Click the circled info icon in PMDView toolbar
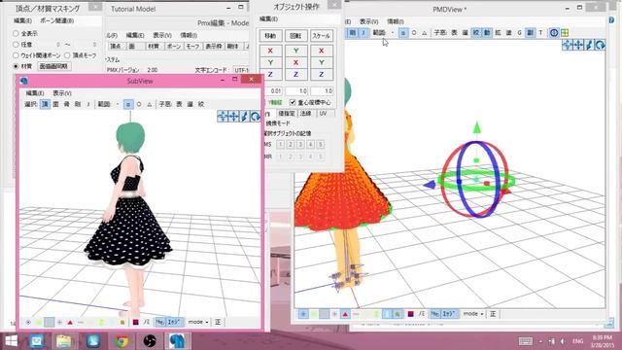 tap(554, 33)
